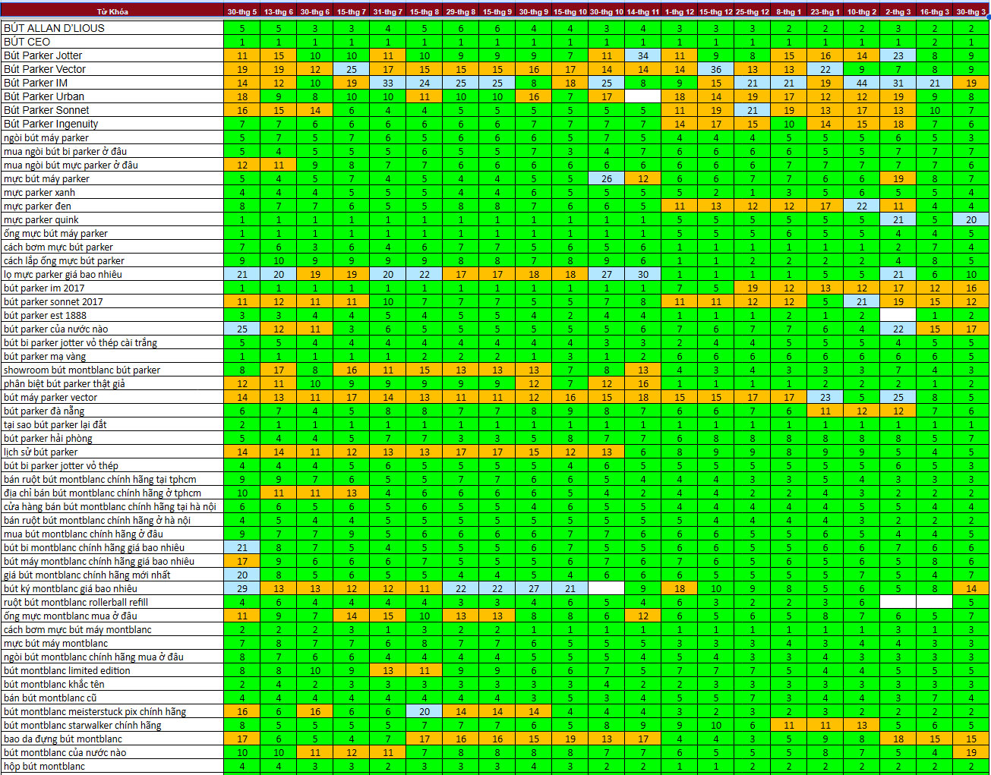Select the blue cell showing 29
The width and height of the screenshot is (991, 775).
tap(242, 588)
